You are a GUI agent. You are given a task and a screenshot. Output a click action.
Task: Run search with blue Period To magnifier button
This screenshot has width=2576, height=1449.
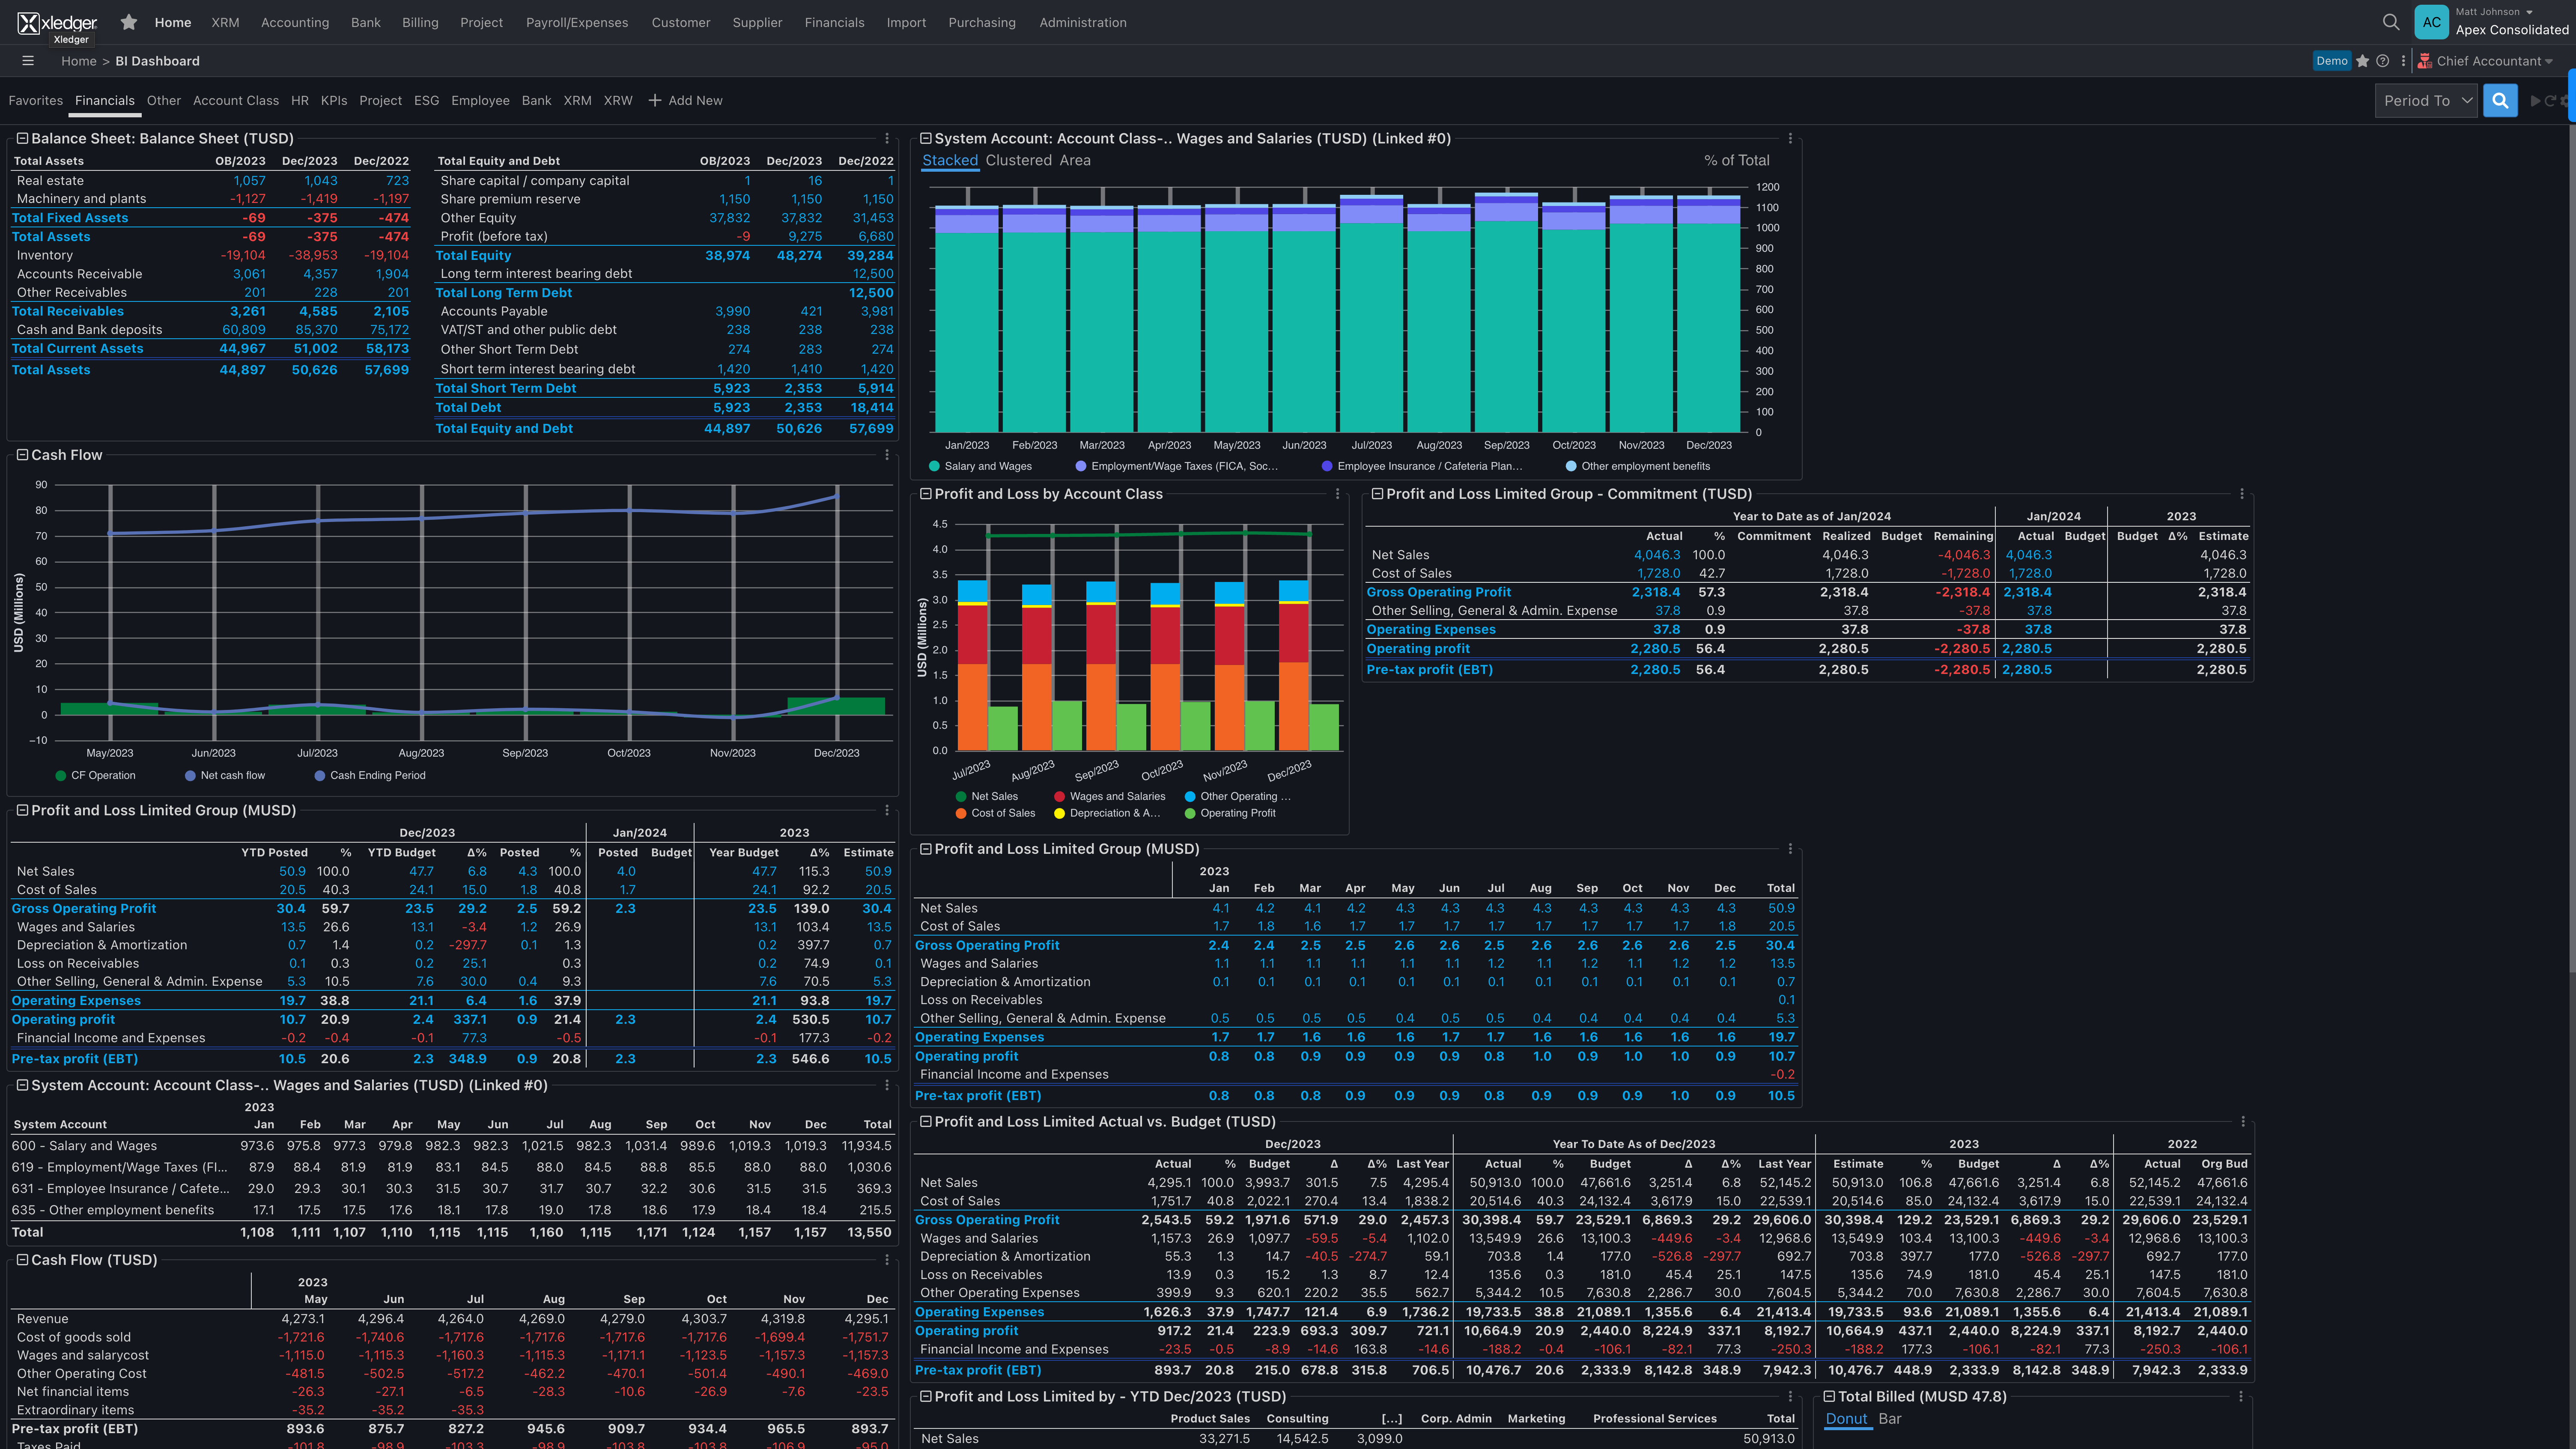pos(2500,100)
